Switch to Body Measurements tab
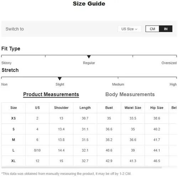 tap(130, 94)
